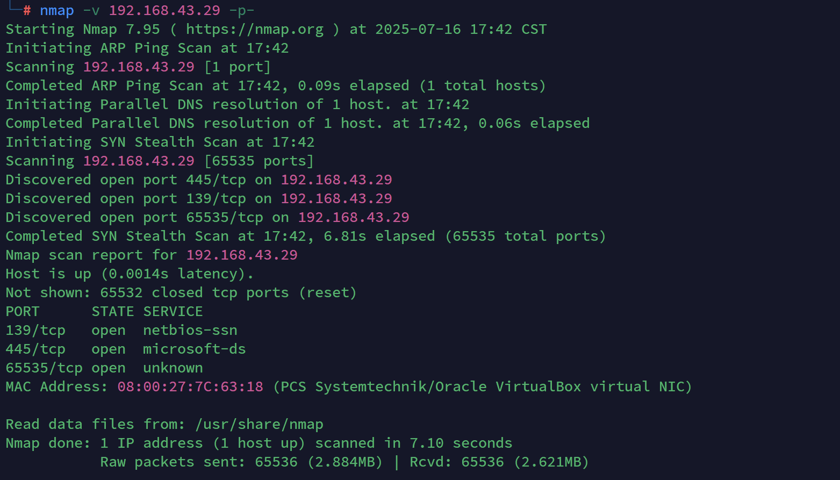The image size is (840, 480).
Task: Click the SERVICE column header
Action: click(173, 312)
